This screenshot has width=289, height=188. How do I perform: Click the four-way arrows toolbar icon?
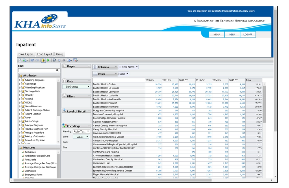coord(64,60)
